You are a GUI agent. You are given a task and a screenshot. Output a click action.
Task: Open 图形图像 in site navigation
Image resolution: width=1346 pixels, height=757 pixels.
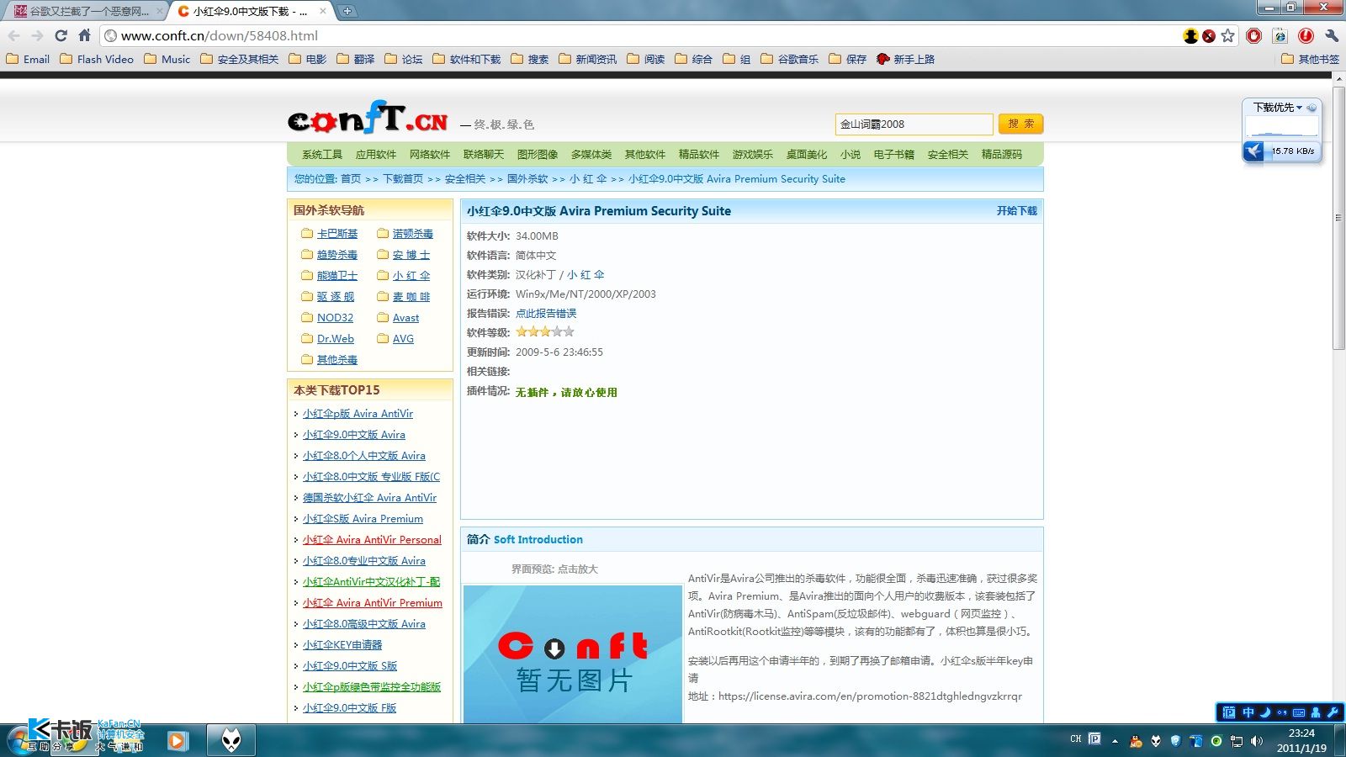538,154
